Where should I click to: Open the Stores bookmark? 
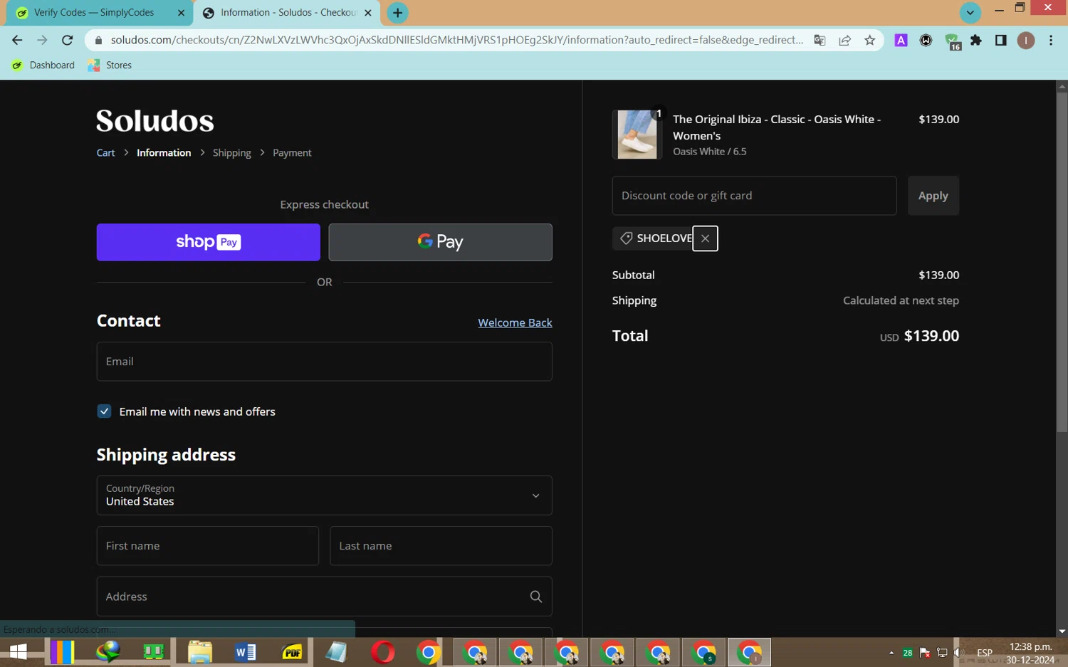pyautogui.click(x=110, y=65)
